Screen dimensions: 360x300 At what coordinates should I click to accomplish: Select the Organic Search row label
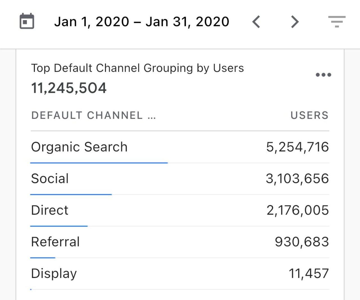point(79,147)
